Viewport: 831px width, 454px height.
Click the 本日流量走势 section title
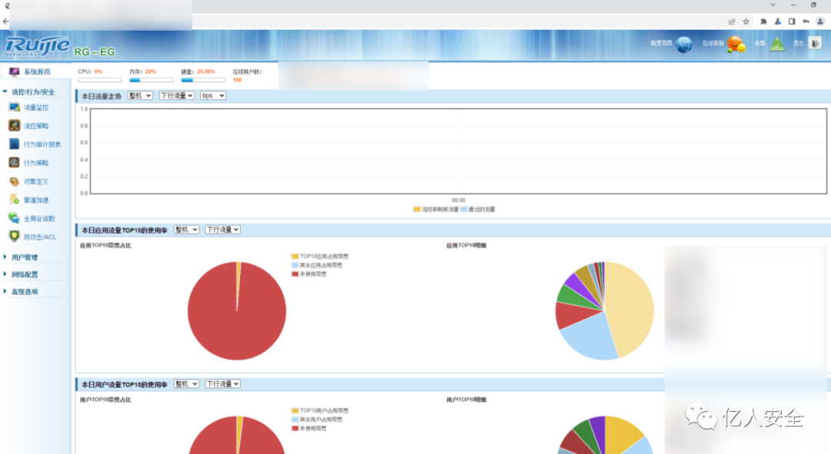pyautogui.click(x=102, y=96)
